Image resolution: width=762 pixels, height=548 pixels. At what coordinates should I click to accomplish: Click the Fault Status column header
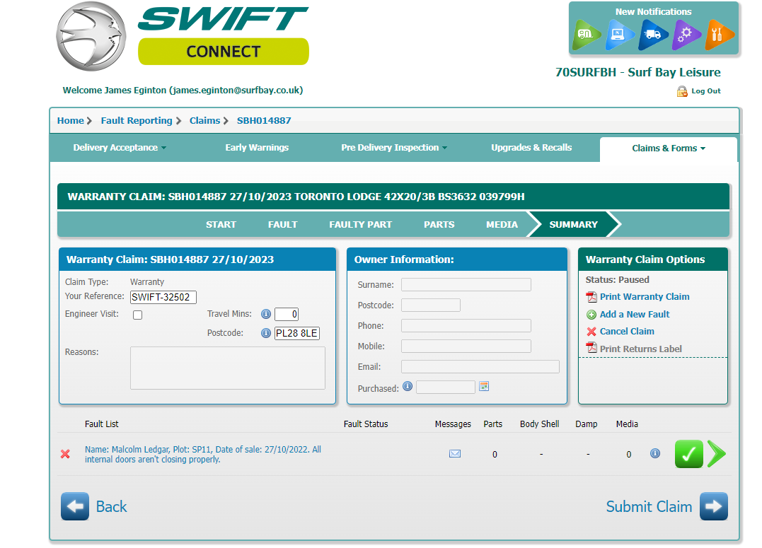pos(366,424)
